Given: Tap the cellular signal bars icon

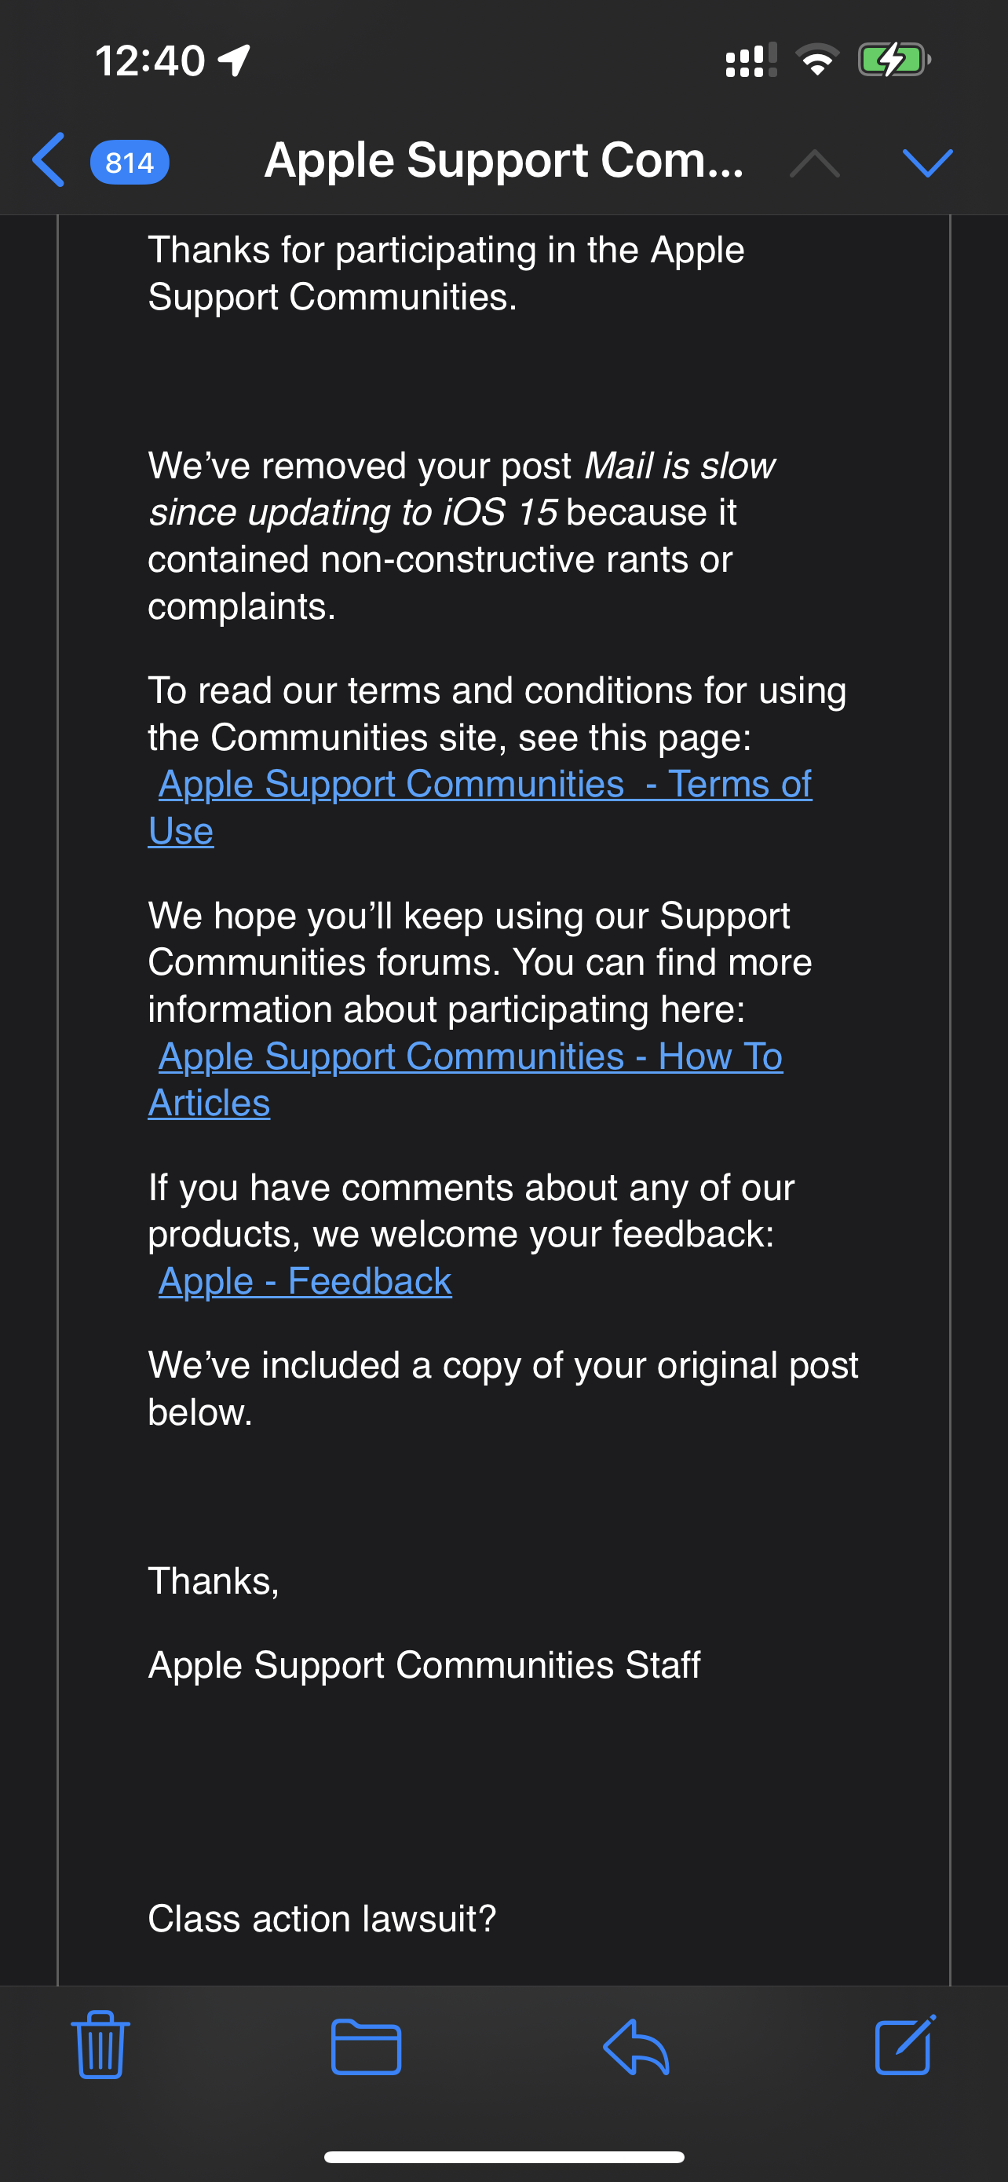Looking at the screenshot, I should coord(751,61).
